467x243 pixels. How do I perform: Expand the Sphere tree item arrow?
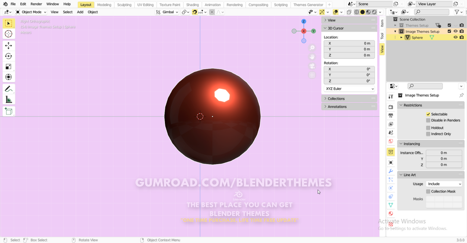[x=401, y=38]
